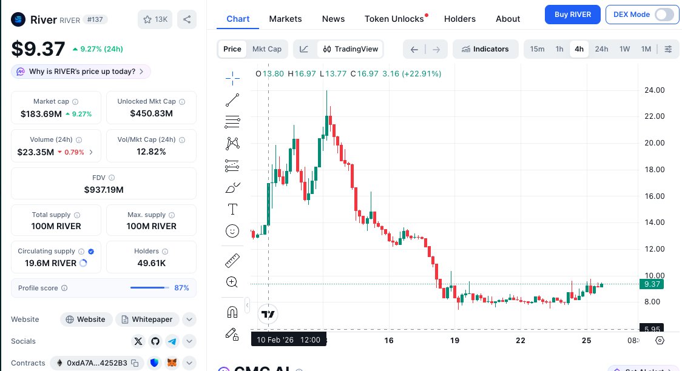Viewport: 682px width, 371px height.
Task: Select the 1W timeframe interval
Action: click(625, 49)
